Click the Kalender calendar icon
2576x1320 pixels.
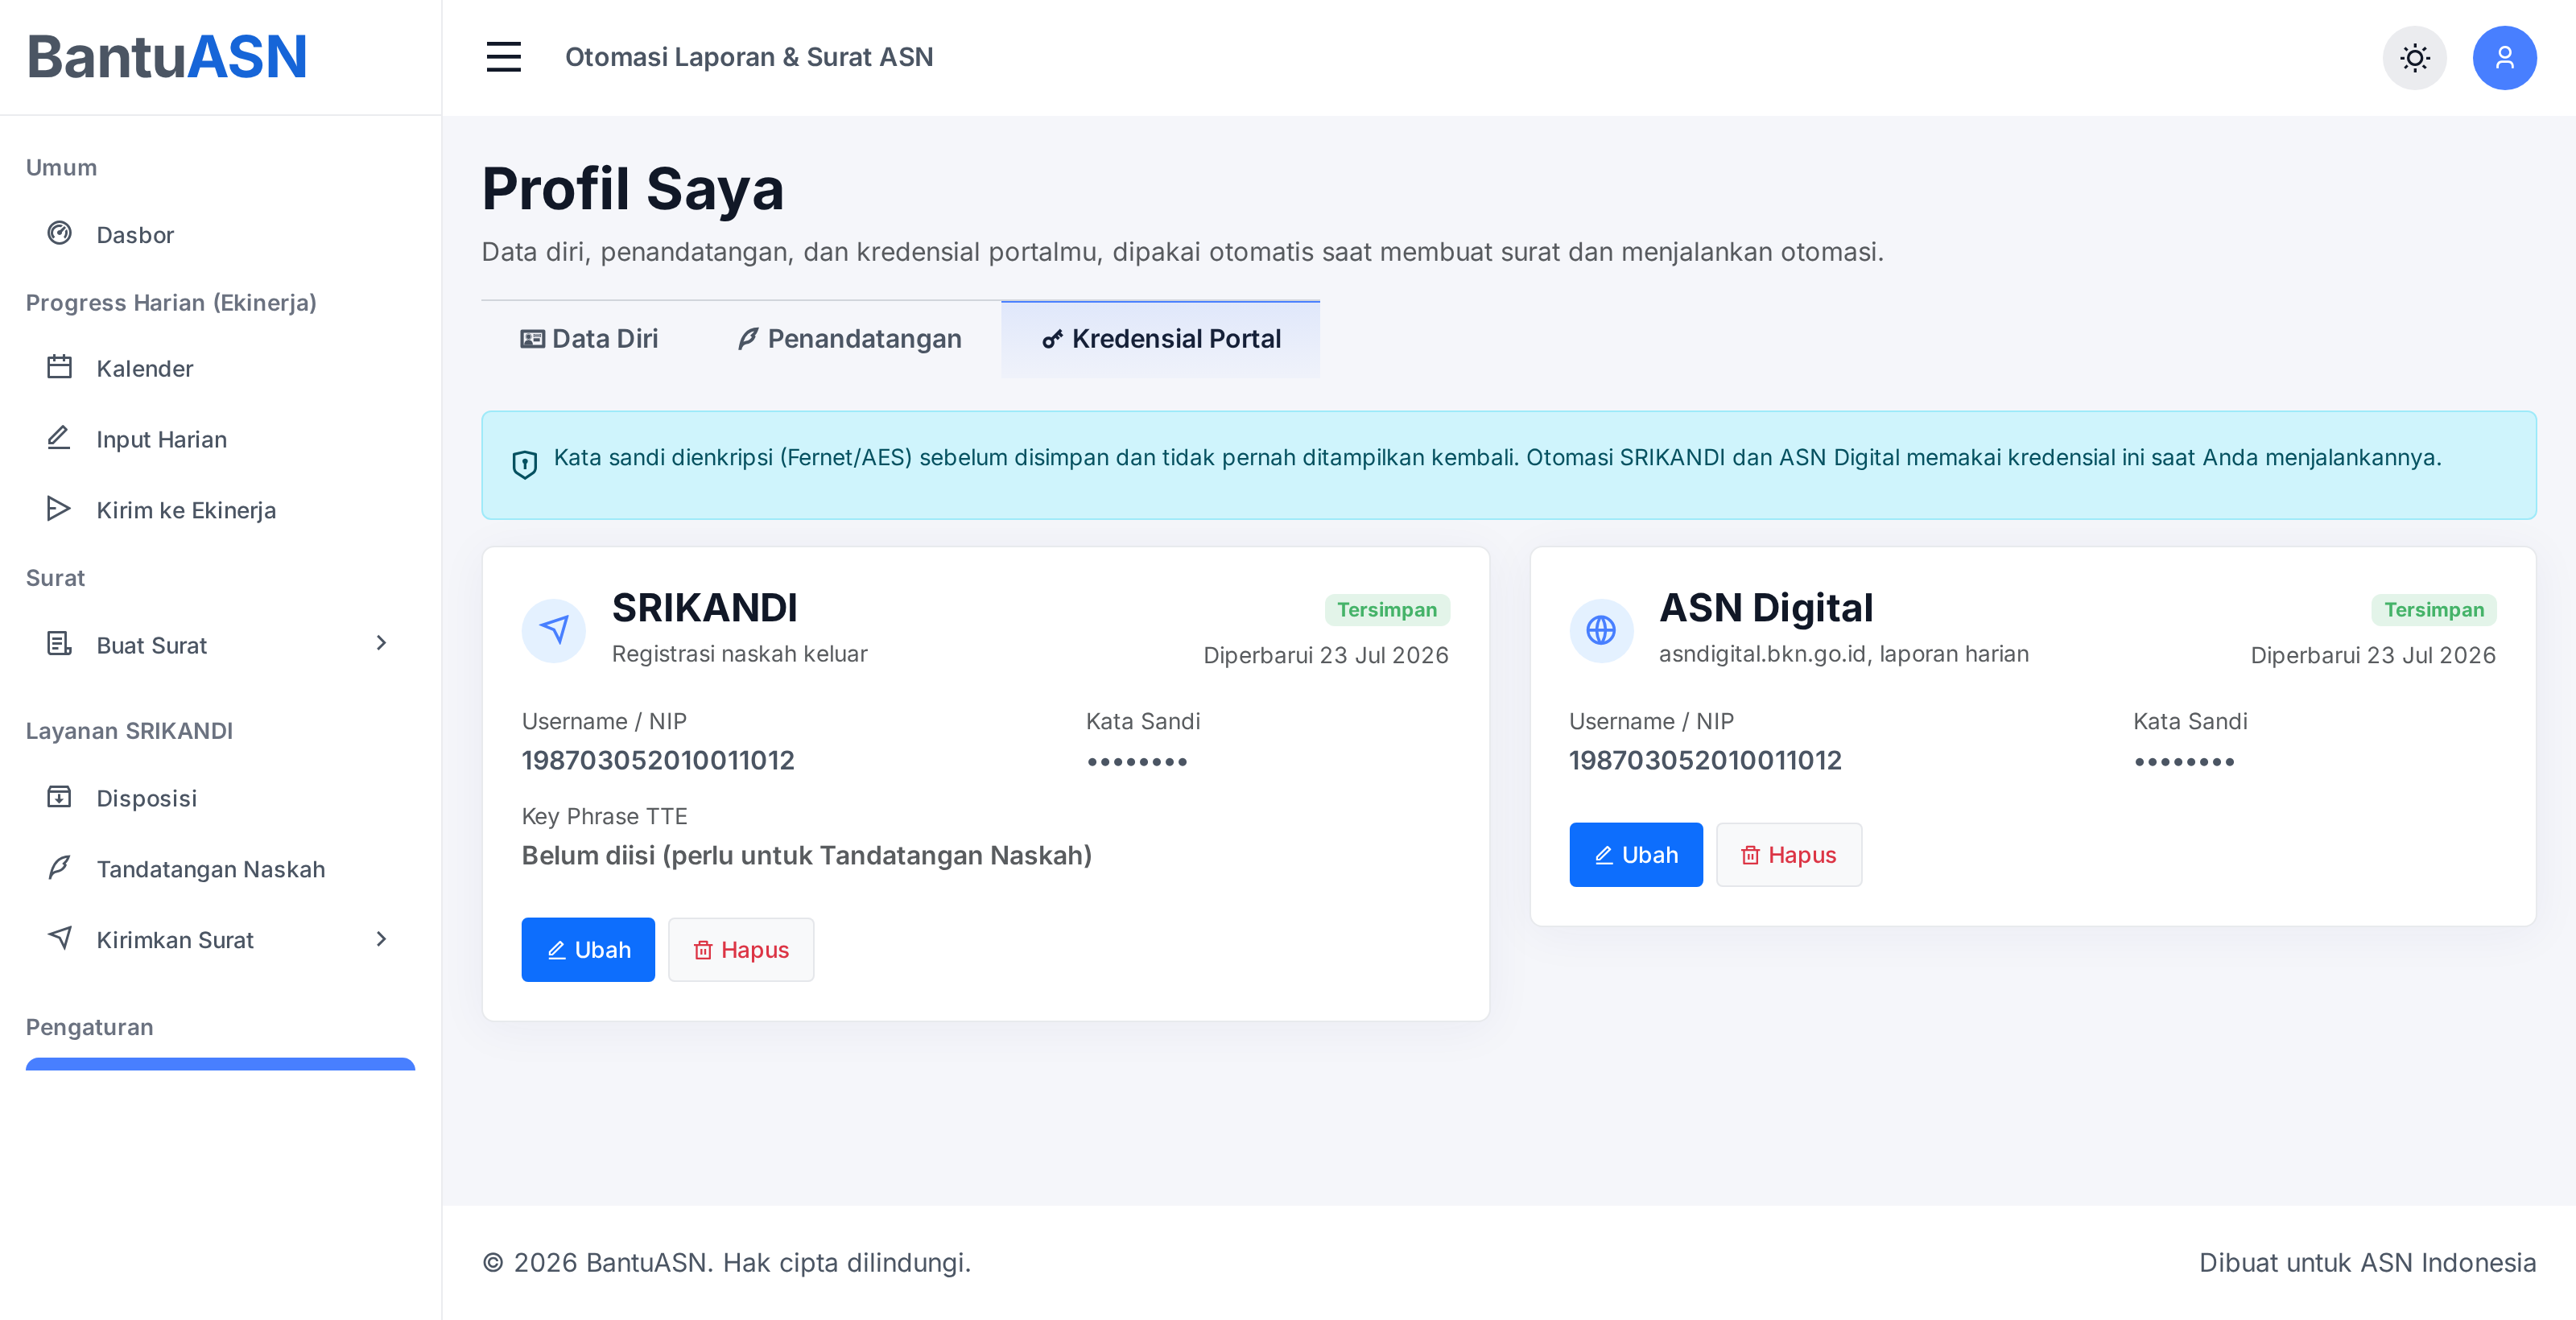coord(60,367)
